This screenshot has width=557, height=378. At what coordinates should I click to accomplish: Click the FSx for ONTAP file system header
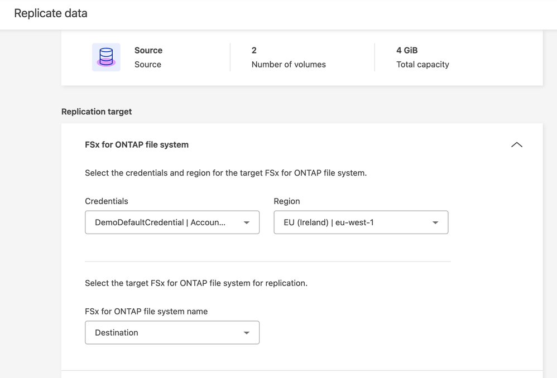(x=137, y=144)
